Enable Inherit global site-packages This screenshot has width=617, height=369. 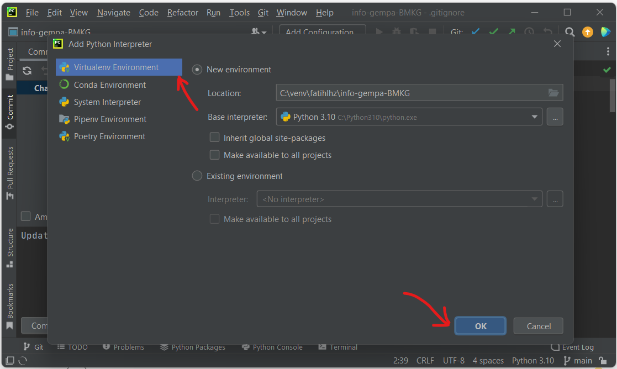point(214,137)
